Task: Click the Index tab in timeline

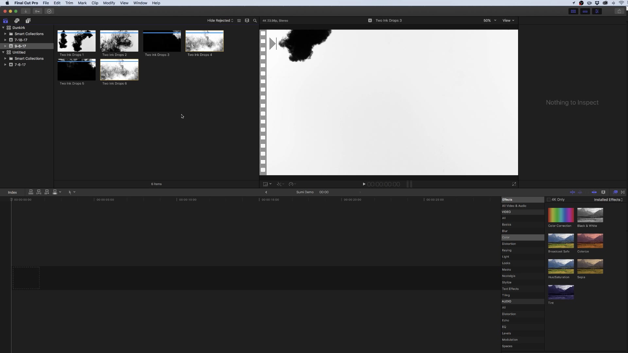Action: tap(12, 192)
